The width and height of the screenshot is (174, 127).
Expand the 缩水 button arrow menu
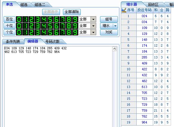pos(115,26)
